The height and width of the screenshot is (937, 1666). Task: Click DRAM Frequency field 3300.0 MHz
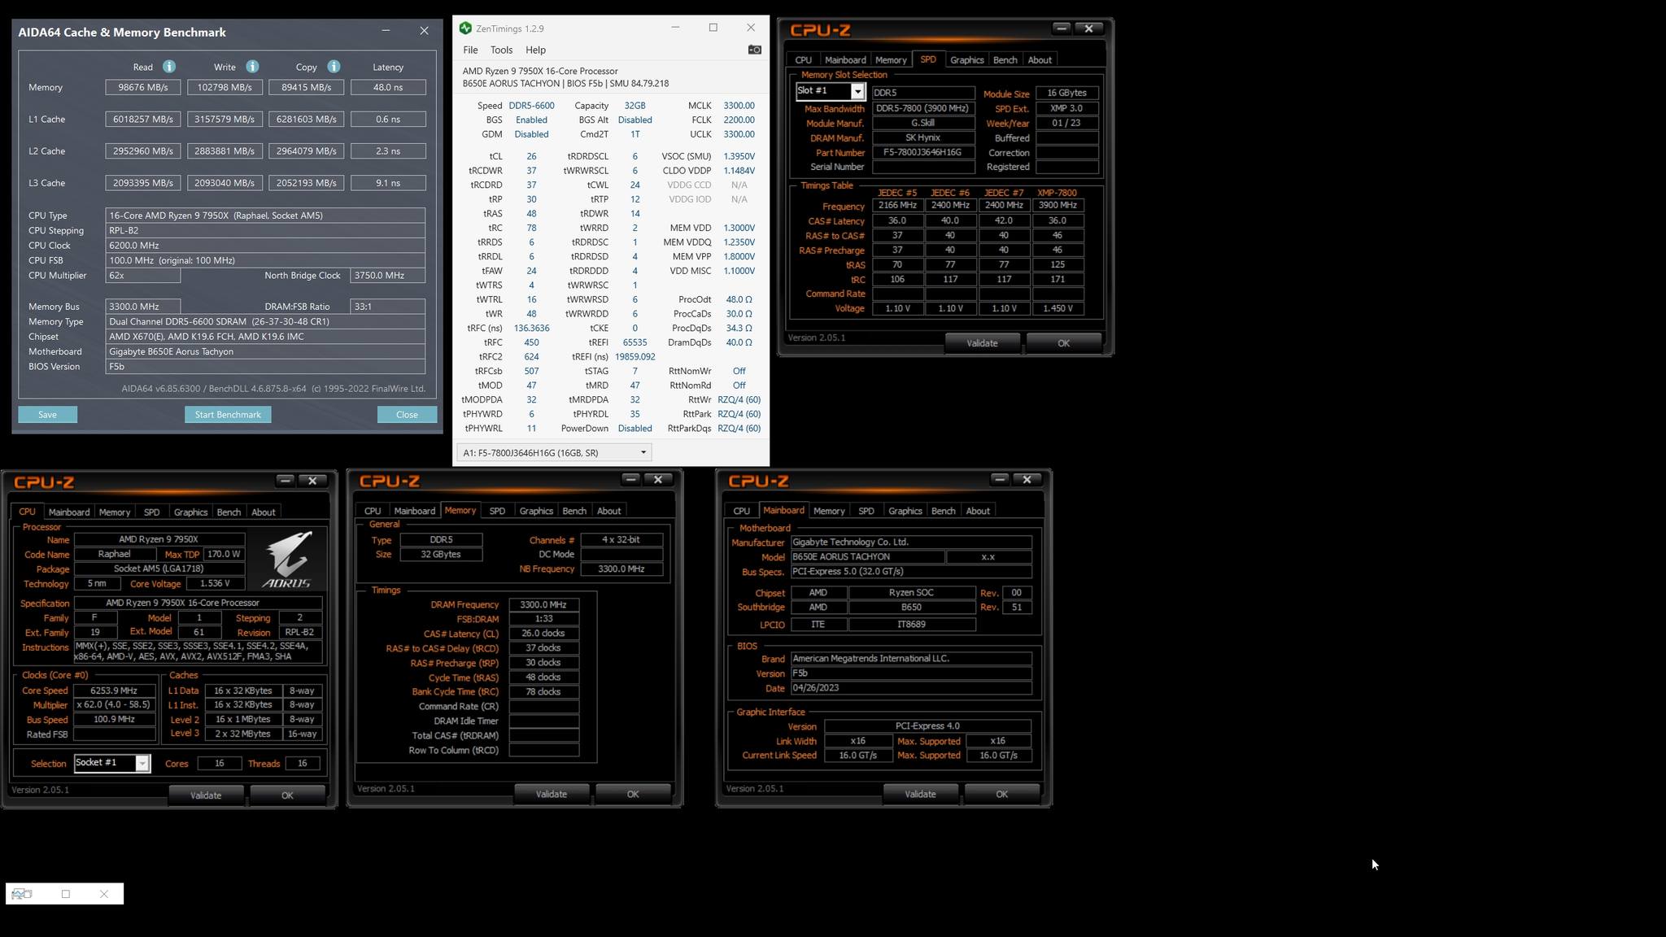point(543,604)
